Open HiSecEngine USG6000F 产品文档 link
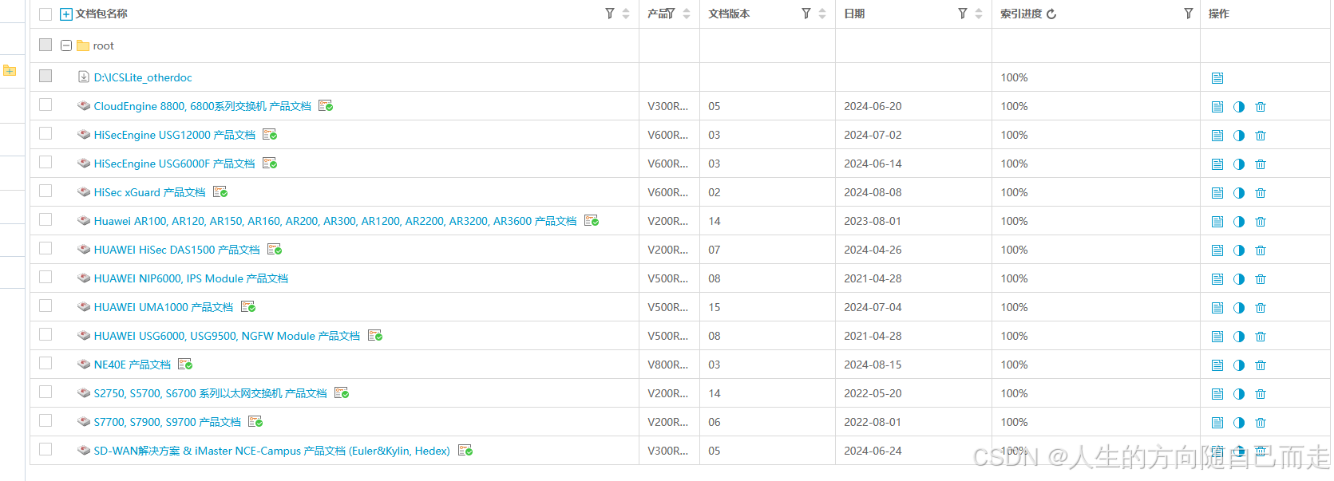Viewport: 1334px width, 481px height. pos(175,164)
